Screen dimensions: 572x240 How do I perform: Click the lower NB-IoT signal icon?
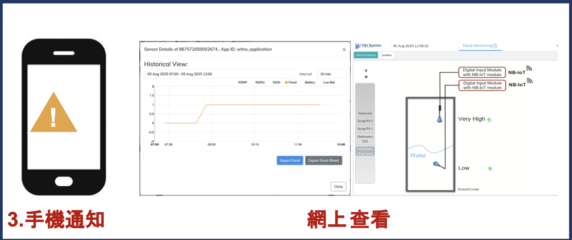tap(529, 81)
